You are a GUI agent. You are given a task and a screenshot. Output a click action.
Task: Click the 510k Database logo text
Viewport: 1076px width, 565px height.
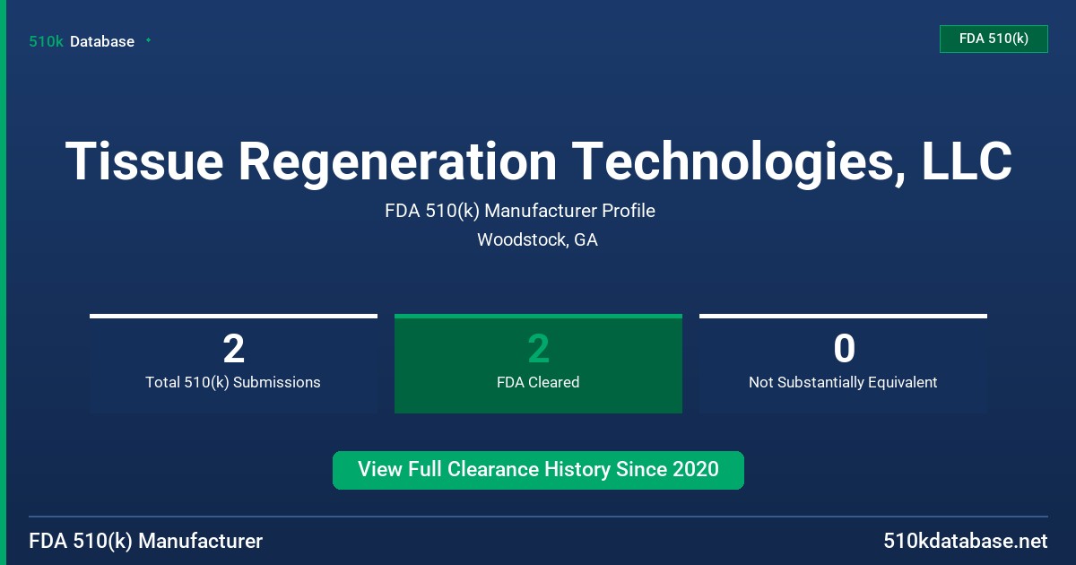pyautogui.click(x=82, y=41)
